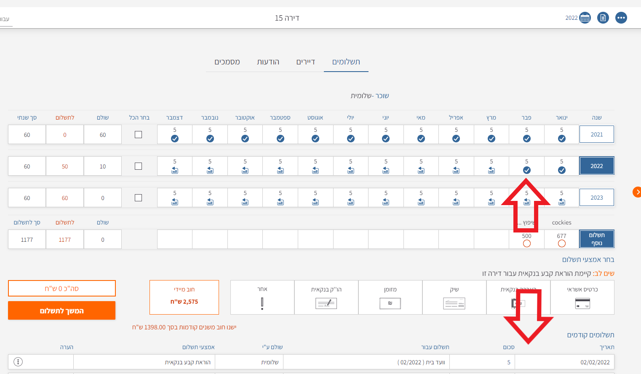Select cash (מזומן) payment method

click(390, 298)
